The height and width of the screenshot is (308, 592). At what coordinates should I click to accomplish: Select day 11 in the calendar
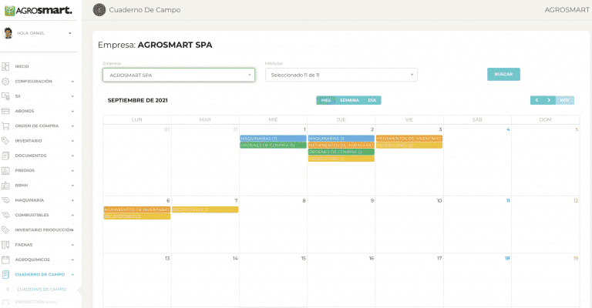click(508, 200)
